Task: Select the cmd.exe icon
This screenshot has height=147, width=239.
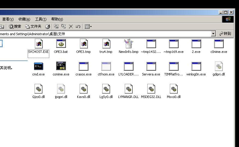Action: click(38, 66)
